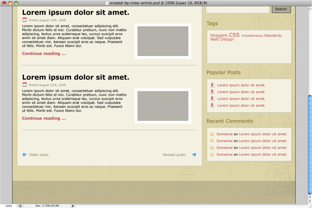Click the first post's Posted August 12th, 2008 date
The width and height of the screenshot is (312, 208).
(x=47, y=20)
